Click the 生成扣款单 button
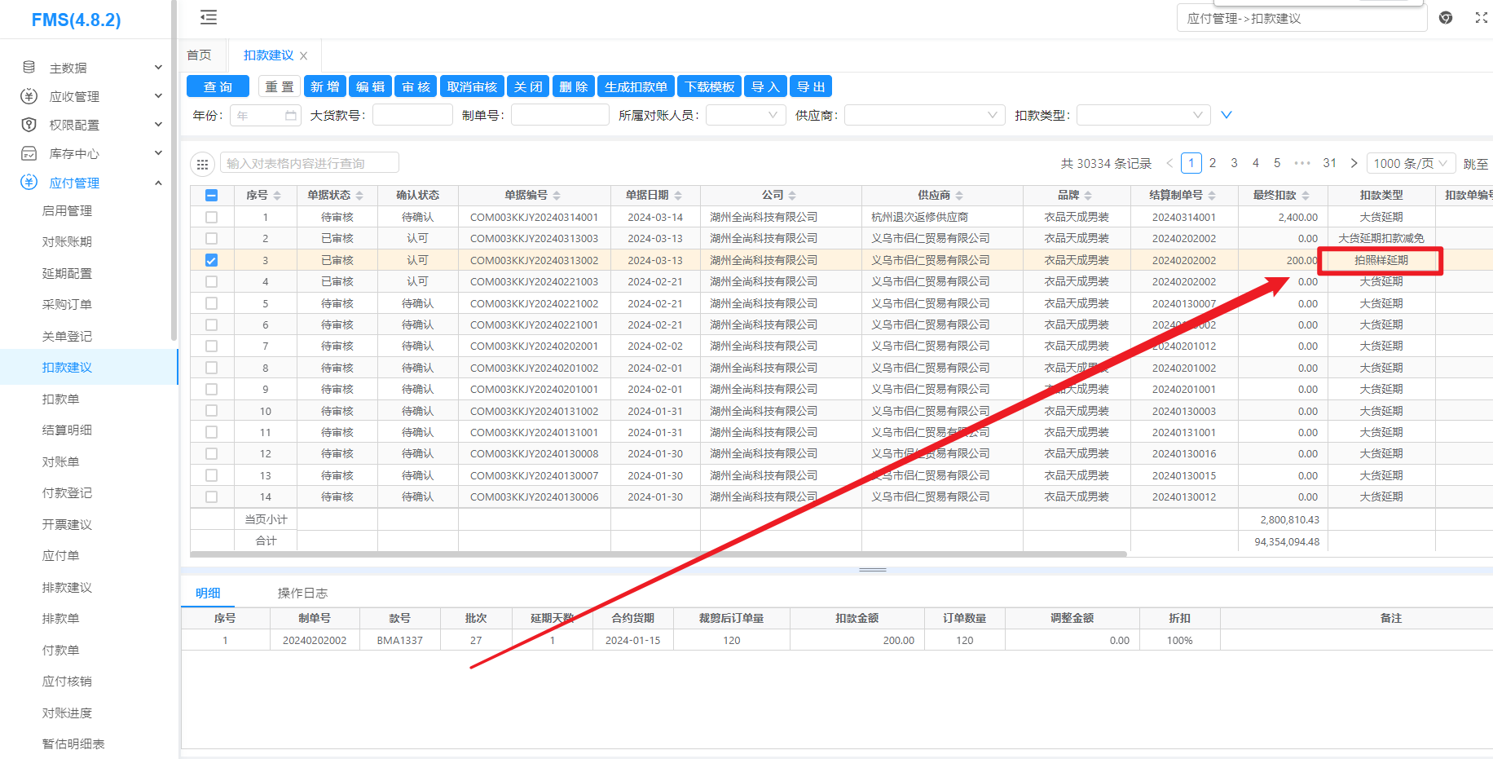The width and height of the screenshot is (1493, 759). click(636, 86)
